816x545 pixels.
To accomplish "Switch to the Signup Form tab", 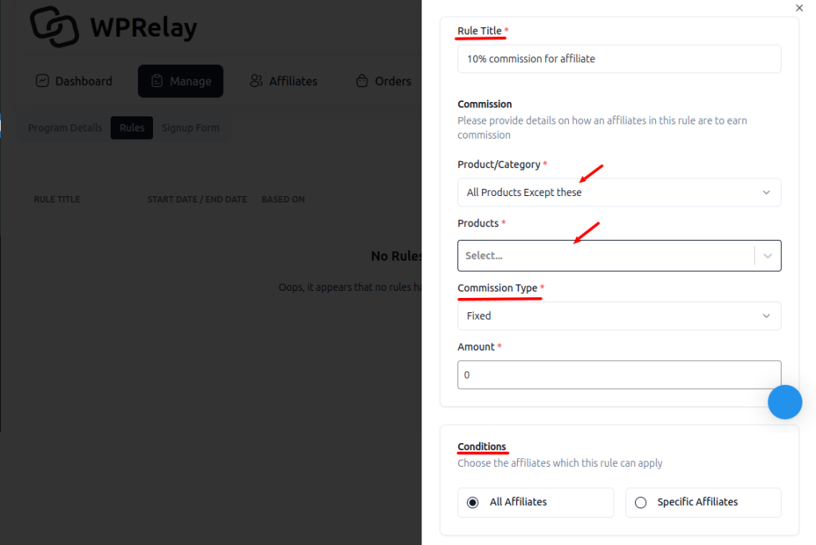I will pyautogui.click(x=190, y=127).
